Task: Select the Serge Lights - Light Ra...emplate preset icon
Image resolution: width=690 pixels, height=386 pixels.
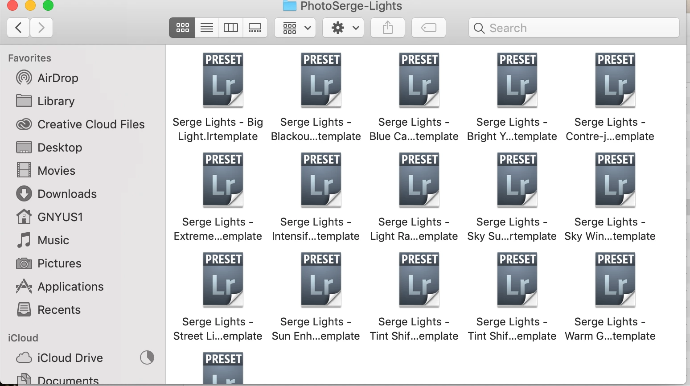Action: (419, 180)
